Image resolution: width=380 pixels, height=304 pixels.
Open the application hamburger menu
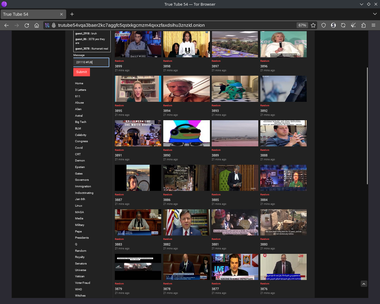click(x=373, y=25)
